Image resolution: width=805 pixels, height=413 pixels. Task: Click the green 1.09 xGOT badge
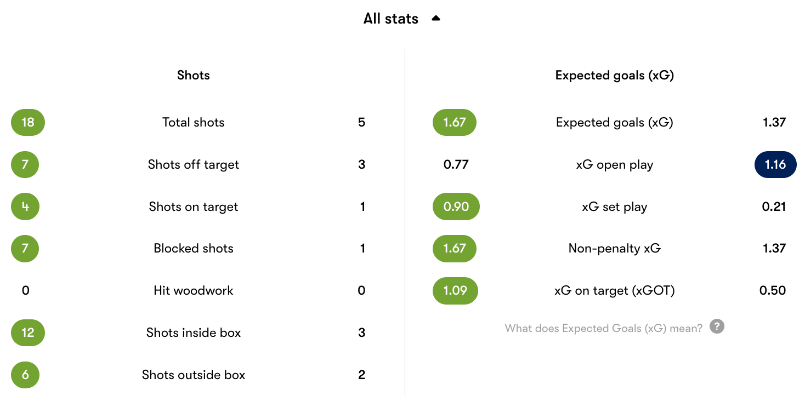[x=455, y=290]
